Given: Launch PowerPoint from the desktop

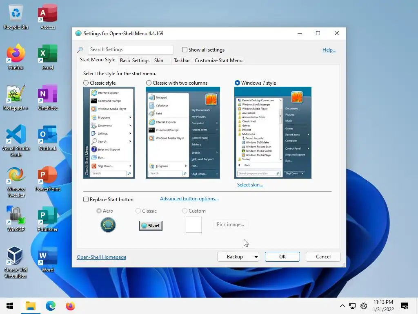Looking at the screenshot, I should click(x=48, y=179).
